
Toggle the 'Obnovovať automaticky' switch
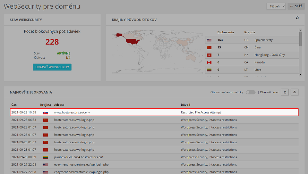251,92
